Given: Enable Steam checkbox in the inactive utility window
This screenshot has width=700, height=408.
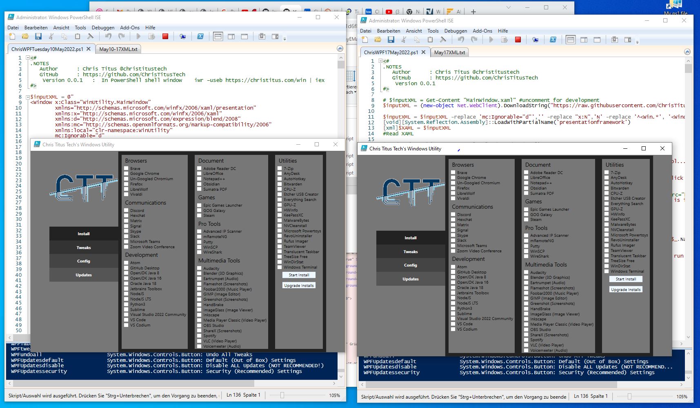Looking at the screenshot, I should [200, 216].
